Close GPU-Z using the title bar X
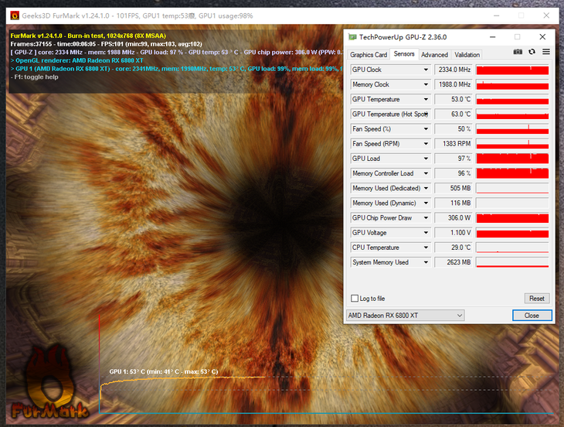564x427 pixels. click(542, 36)
